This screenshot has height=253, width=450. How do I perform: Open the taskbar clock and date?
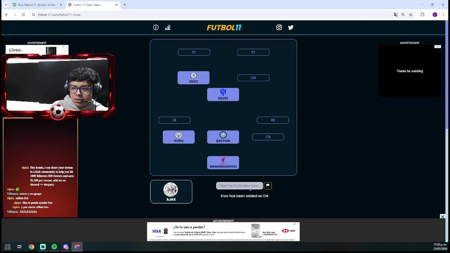pos(440,247)
